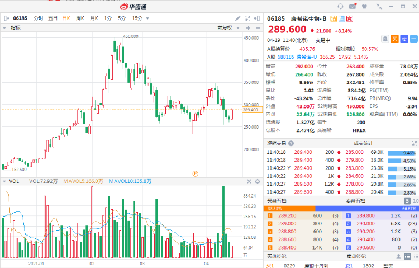
Task: Click the 逐笔交易 header
Action: coord(277,143)
